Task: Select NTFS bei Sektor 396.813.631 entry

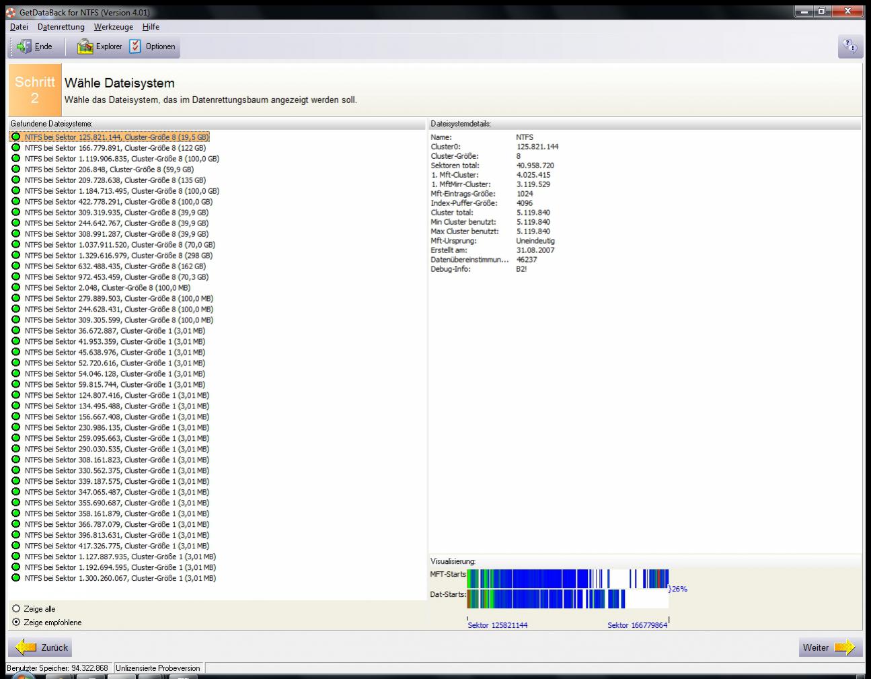Action: click(x=110, y=536)
